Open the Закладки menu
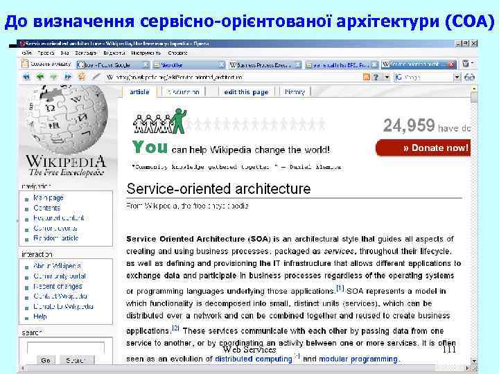The width and height of the screenshot is (499, 374). [x=86, y=53]
